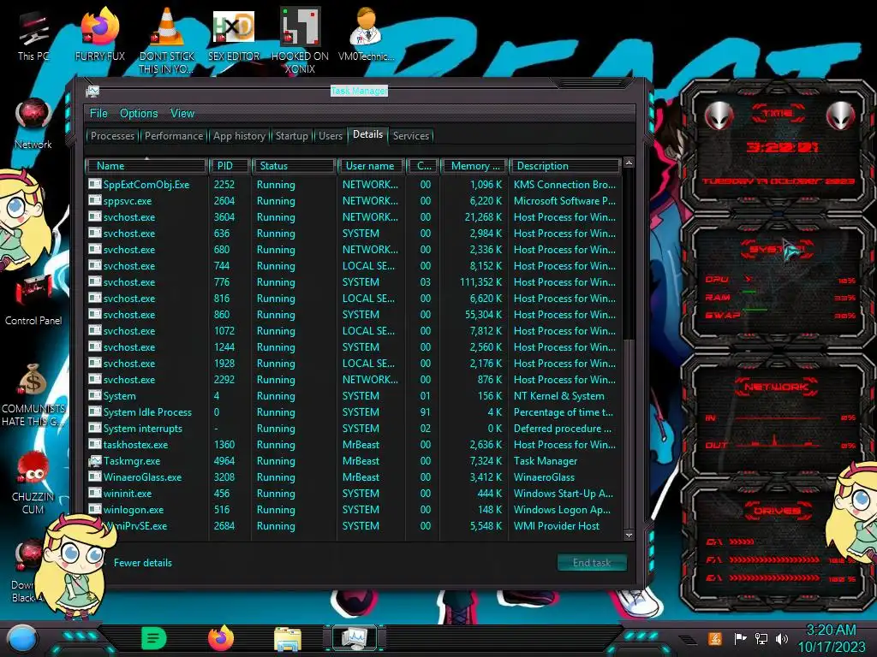Select svchost.exe with PID 3604
877x657 pixels.
click(353, 216)
